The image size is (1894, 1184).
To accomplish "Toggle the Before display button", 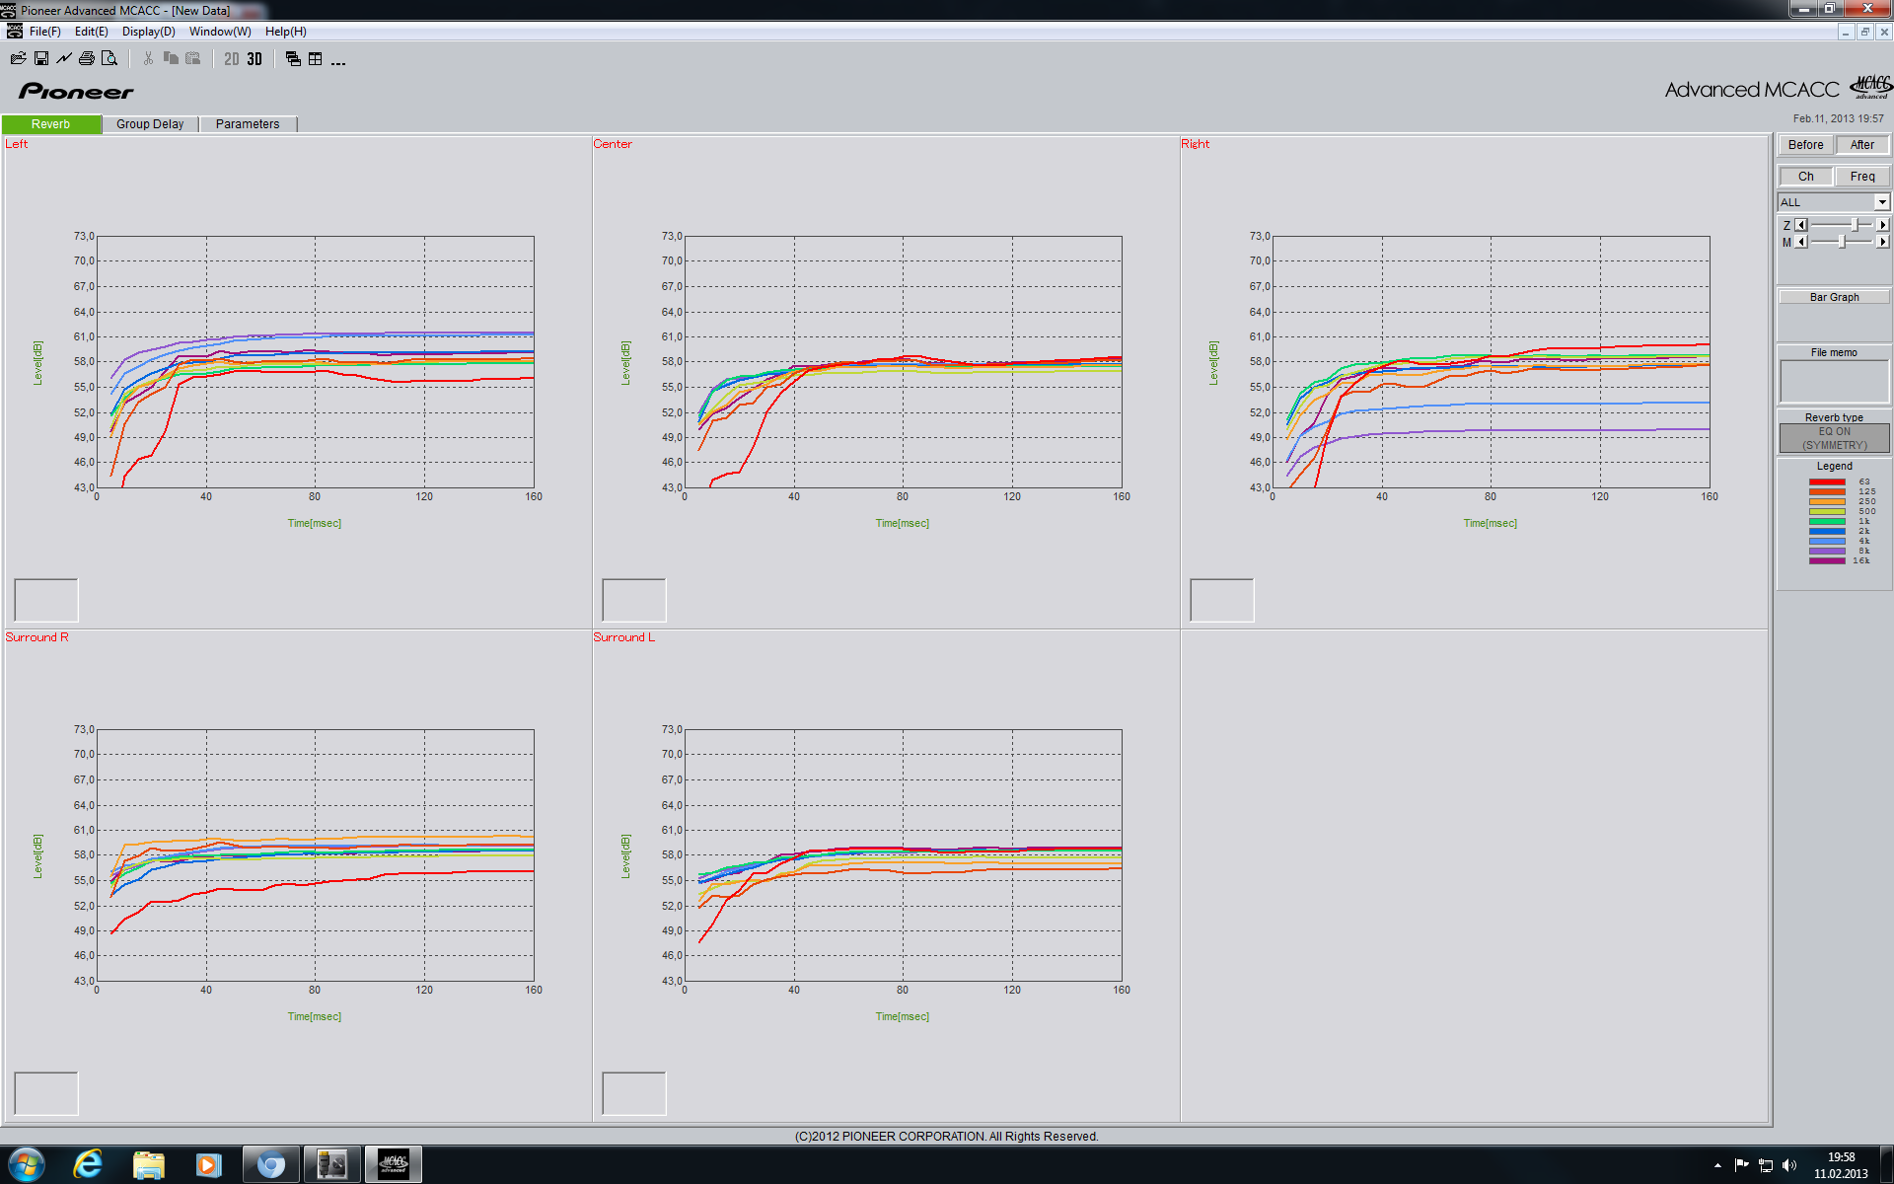I will pyautogui.click(x=1805, y=145).
